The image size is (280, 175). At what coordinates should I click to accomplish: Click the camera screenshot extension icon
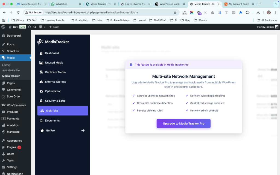213,13
